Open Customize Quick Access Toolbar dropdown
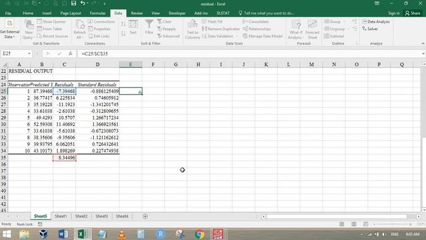 [x=105, y=3]
